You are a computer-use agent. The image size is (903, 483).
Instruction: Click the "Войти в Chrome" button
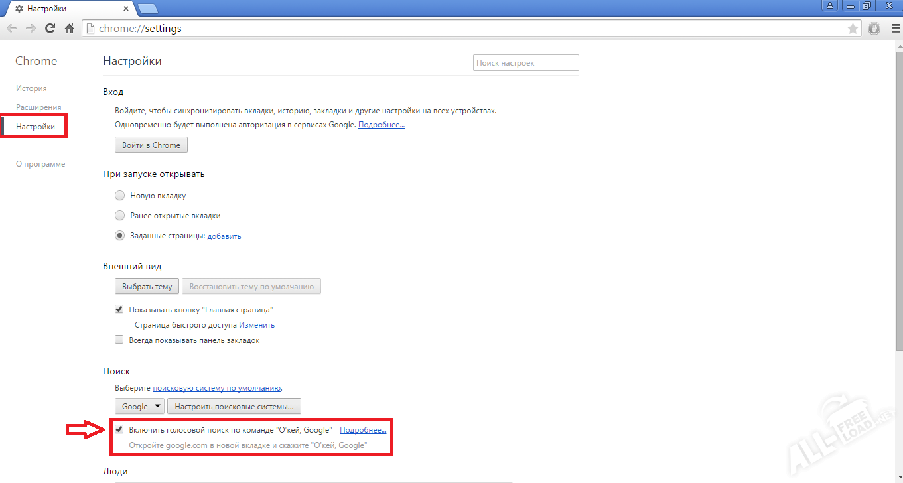151,145
